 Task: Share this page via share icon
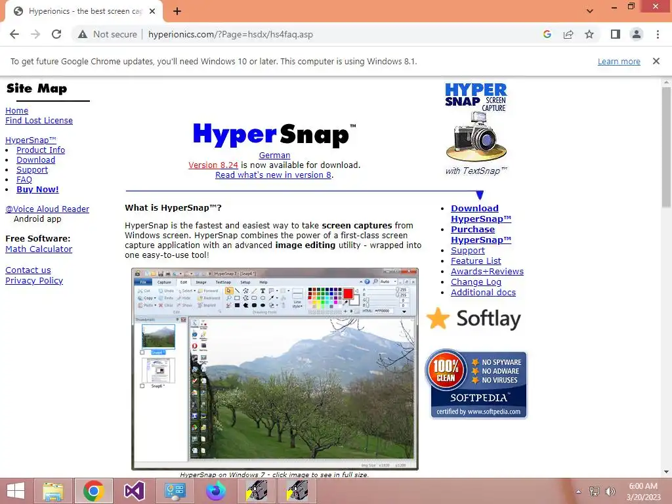tap(568, 34)
